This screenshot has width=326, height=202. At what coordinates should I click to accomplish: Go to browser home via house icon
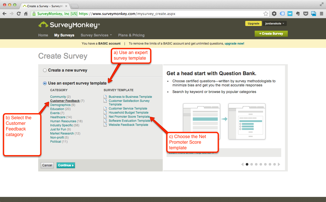point(26,14)
